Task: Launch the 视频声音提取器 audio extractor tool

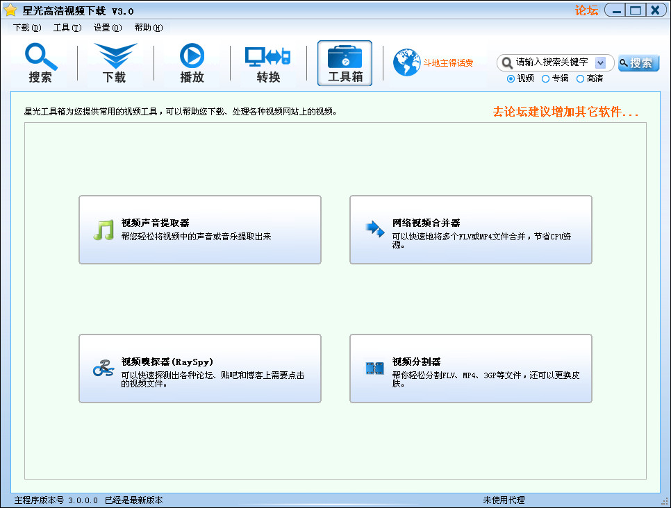Action: point(199,230)
